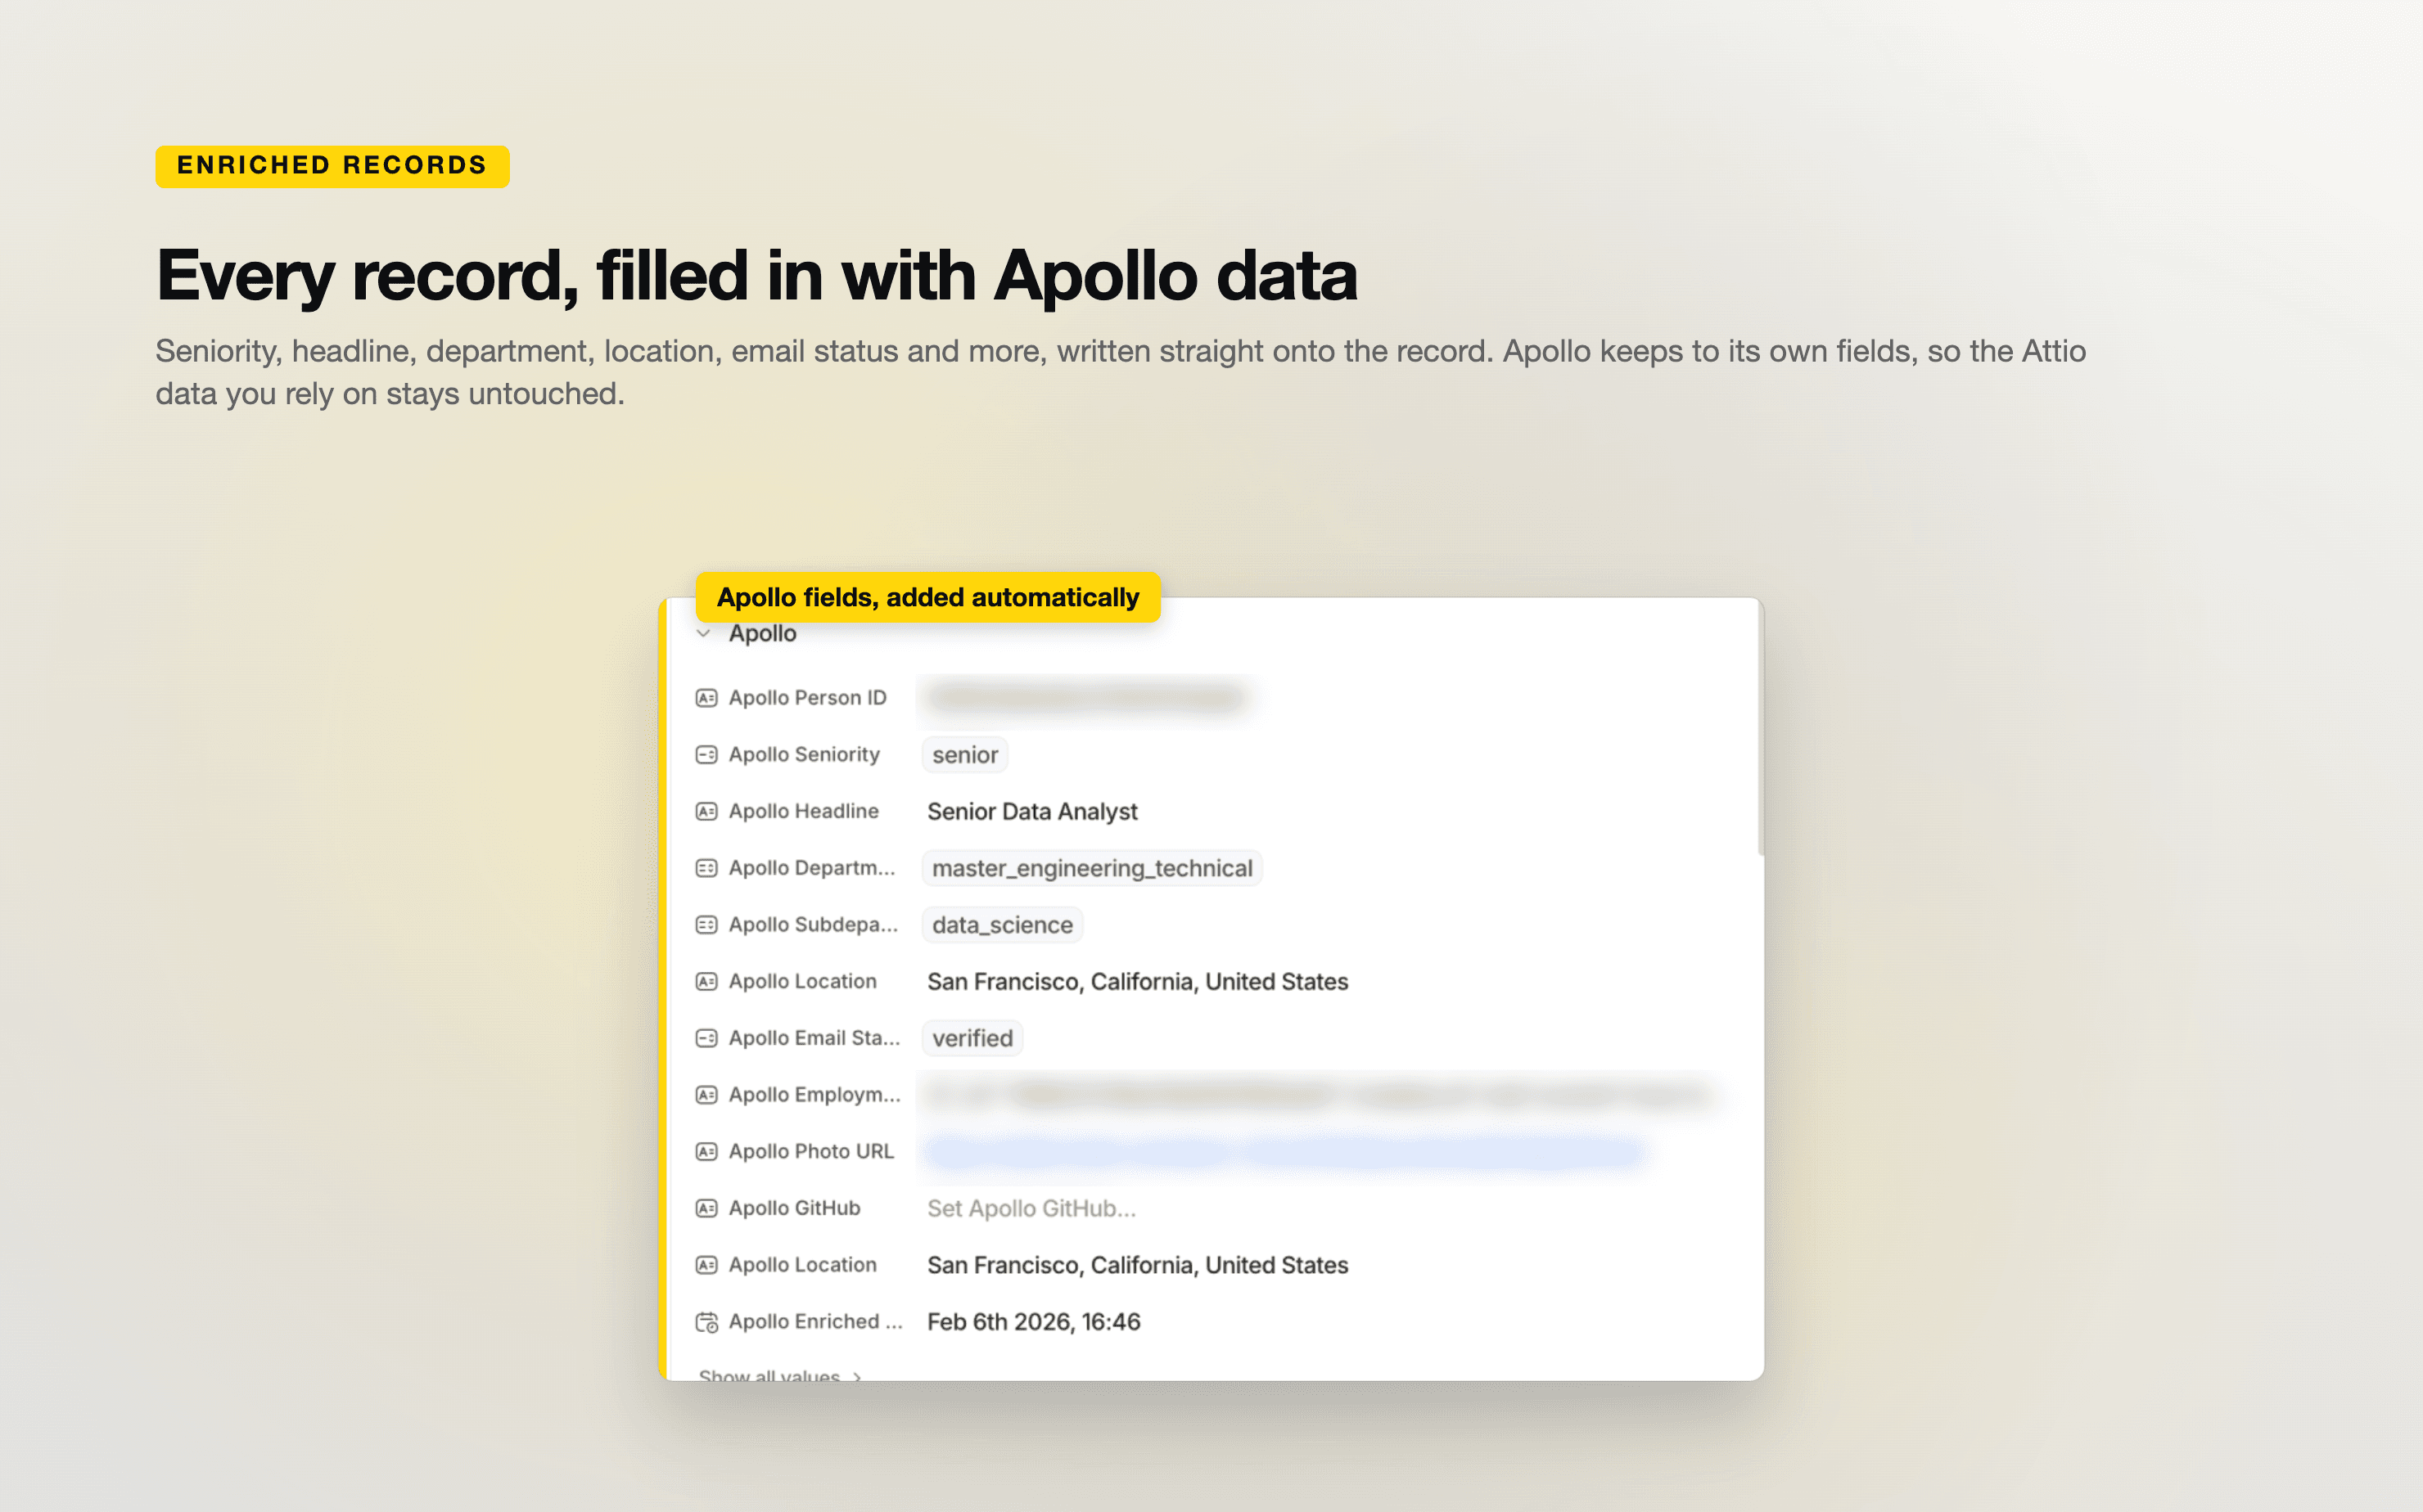Viewport: 2423px width, 1512px height.
Task: Click the 'Set Apollo GitHub...' placeholder field
Action: click(x=1031, y=1208)
